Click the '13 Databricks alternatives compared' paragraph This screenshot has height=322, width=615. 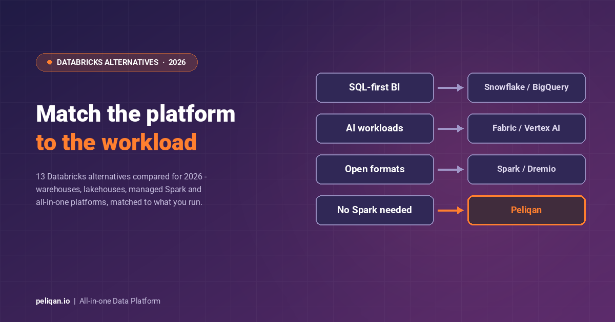(121, 190)
